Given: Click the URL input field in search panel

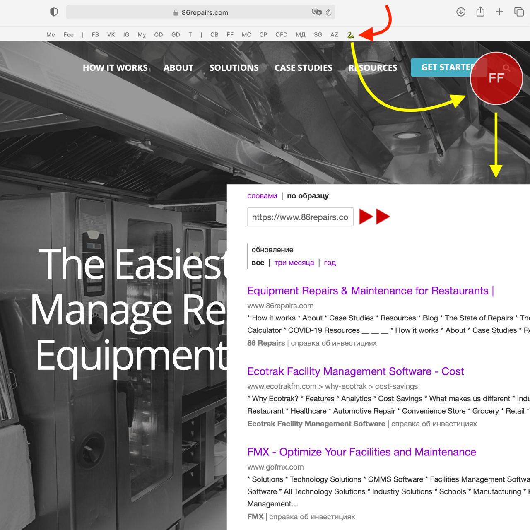Looking at the screenshot, I should click(300, 217).
